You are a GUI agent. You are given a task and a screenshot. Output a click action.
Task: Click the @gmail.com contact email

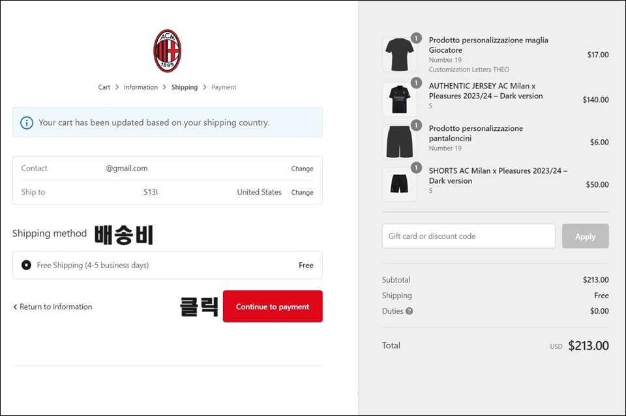tap(127, 169)
